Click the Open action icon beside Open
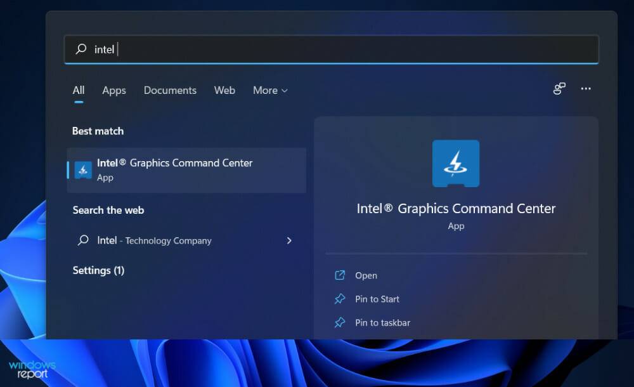 pos(339,275)
